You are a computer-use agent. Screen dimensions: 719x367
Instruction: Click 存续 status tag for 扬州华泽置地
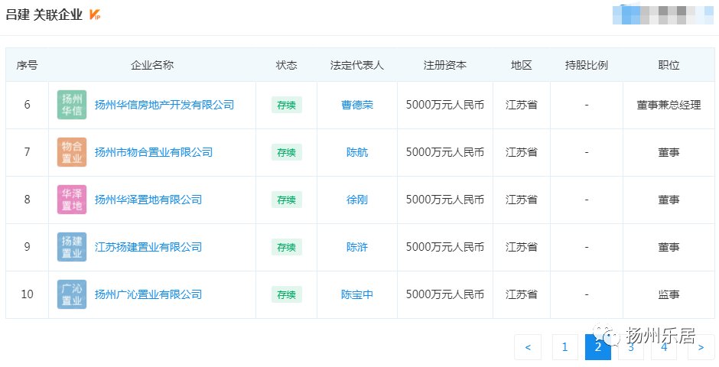click(x=287, y=200)
